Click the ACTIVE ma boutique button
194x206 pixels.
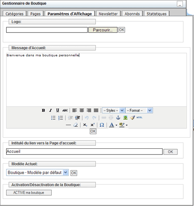coord(29,193)
